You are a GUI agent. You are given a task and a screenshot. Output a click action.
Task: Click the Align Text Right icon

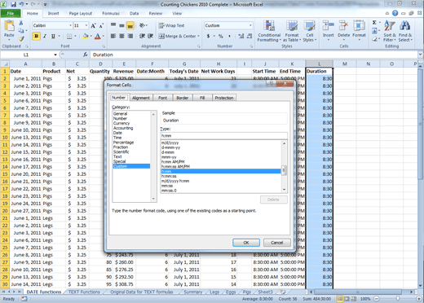tap(130, 36)
